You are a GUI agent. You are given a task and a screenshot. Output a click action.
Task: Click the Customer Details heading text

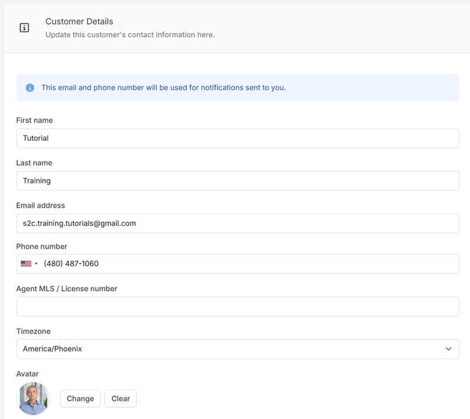point(79,21)
